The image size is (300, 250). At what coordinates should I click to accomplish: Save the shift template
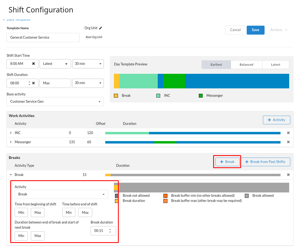(255, 30)
